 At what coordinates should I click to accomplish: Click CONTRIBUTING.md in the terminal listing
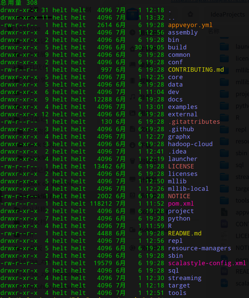196,70
